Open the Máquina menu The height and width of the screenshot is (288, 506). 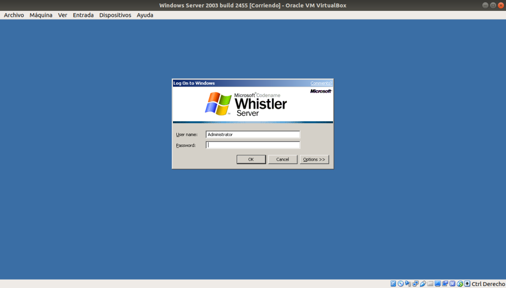(41, 15)
